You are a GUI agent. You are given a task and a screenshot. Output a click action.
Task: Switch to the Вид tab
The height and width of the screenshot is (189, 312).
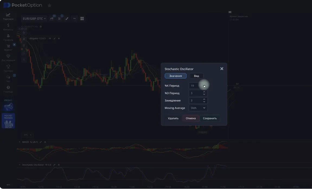point(196,76)
